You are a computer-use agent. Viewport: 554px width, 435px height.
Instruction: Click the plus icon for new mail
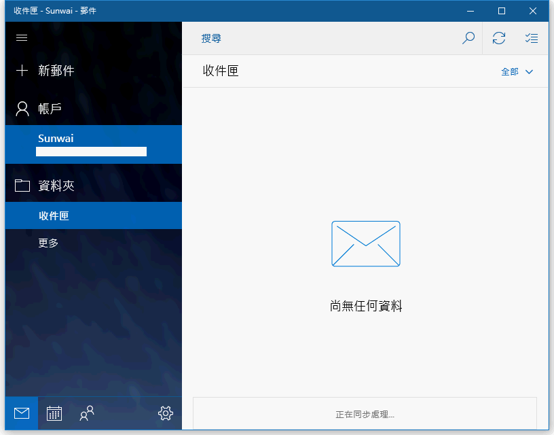22,71
